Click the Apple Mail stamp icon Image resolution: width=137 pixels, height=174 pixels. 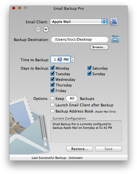(114, 22)
